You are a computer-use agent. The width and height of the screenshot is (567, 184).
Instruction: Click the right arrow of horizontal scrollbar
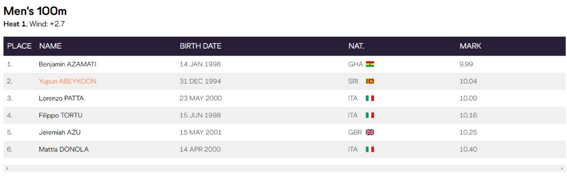point(562,168)
